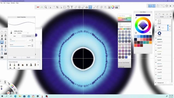174x98 pixels.
Task: Toggle Background layer visibility eye
Action: pyautogui.click(x=156, y=83)
